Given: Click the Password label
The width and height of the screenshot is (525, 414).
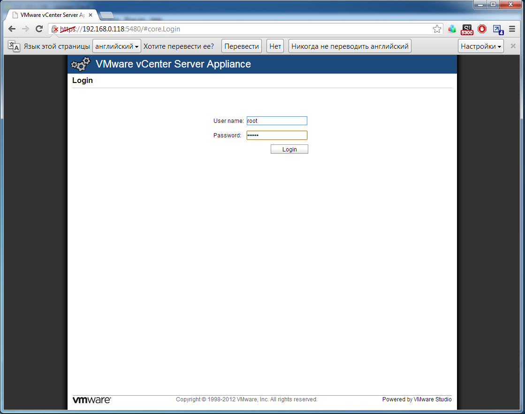Looking at the screenshot, I should [x=227, y=135].
